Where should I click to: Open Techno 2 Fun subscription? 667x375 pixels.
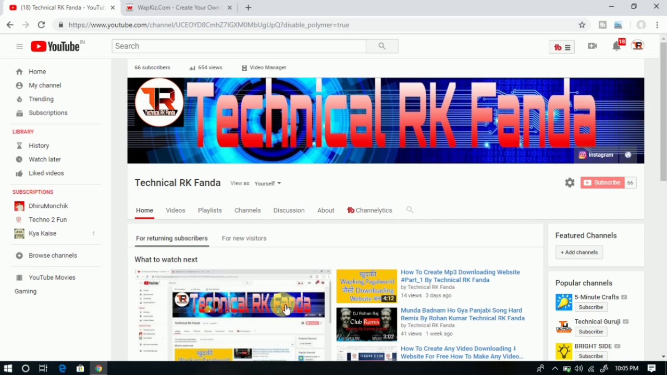tap(48, 220)
